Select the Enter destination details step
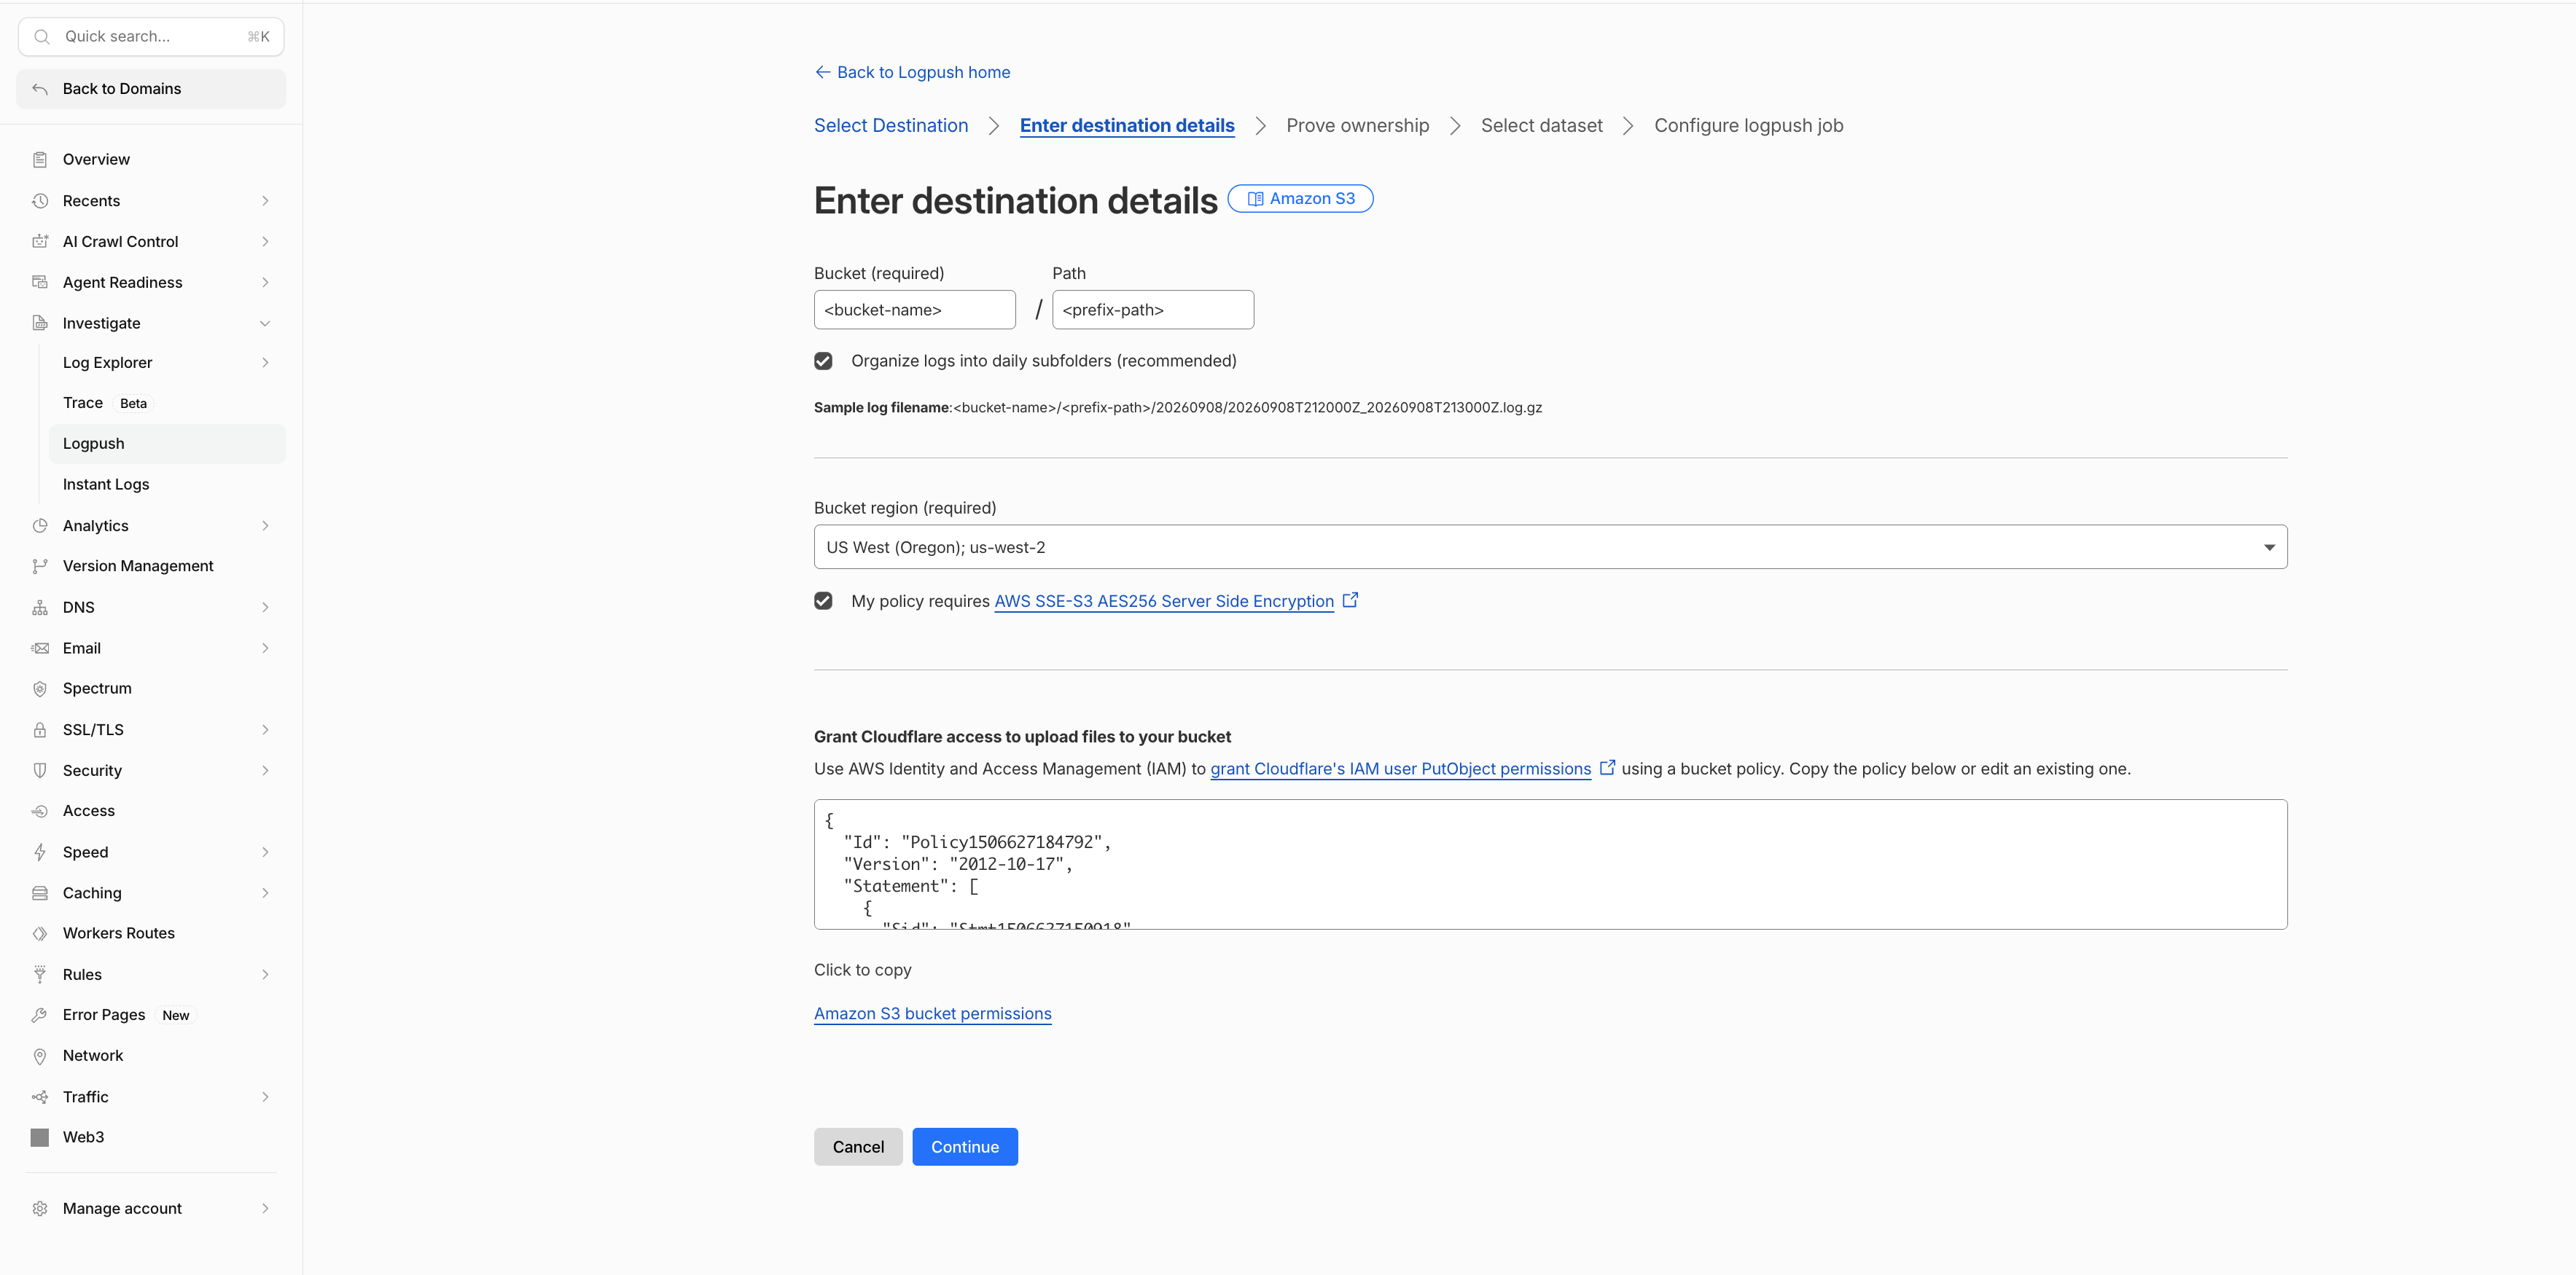This screenshot has width=2576, height=1275. pos(1127,126)
